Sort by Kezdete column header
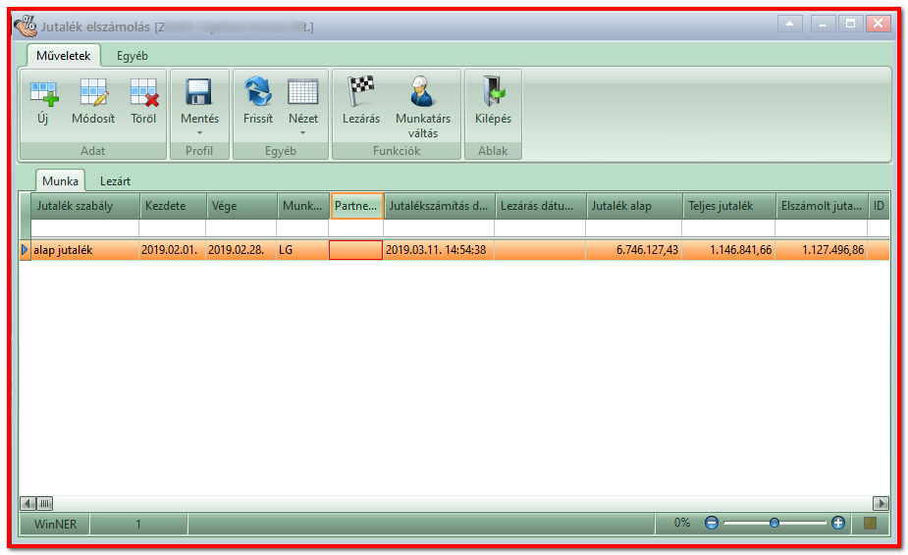This screenshot has width=908, height=555. (x=173, y=206)
